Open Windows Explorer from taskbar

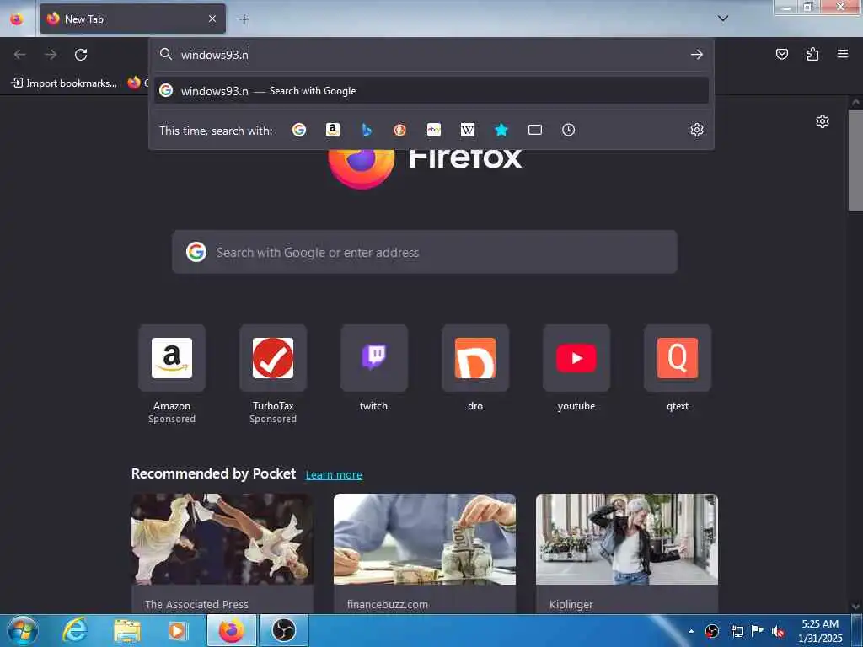click(x=126, y=630)
